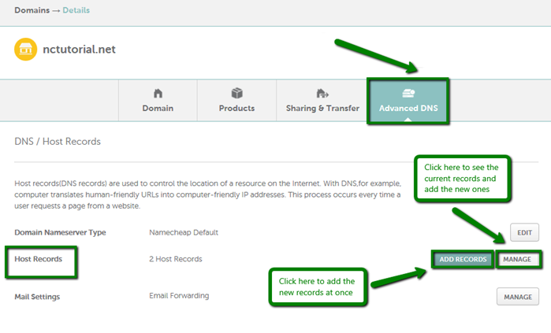Click the Email Forwarding setting value

(x=179, y=296)
